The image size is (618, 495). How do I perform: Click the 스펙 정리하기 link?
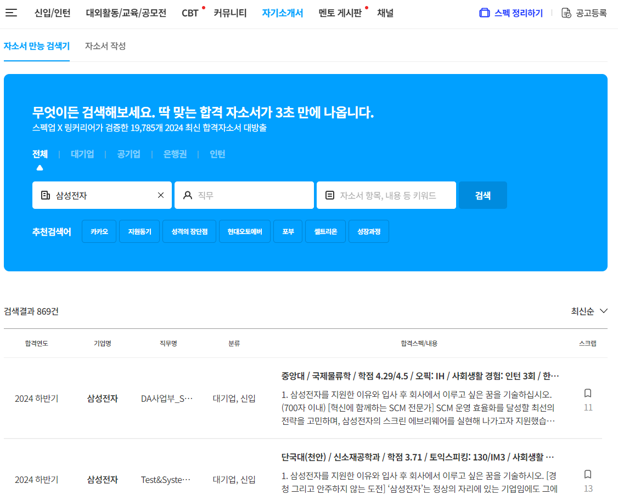[518, 13]
